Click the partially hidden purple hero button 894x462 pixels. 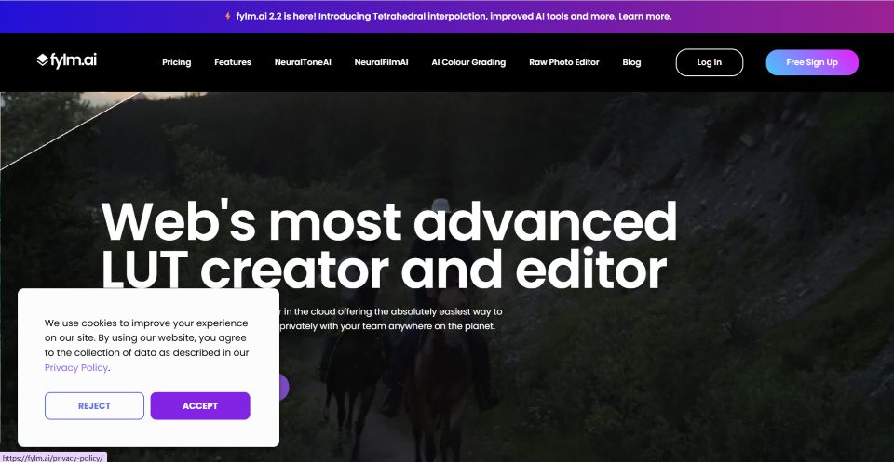(284, 387)
